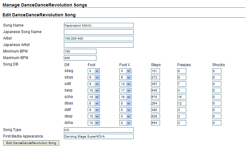Select the dexp Shocks field
The height and width of the screenshot is (148, 248).
[x=217, y=116]
